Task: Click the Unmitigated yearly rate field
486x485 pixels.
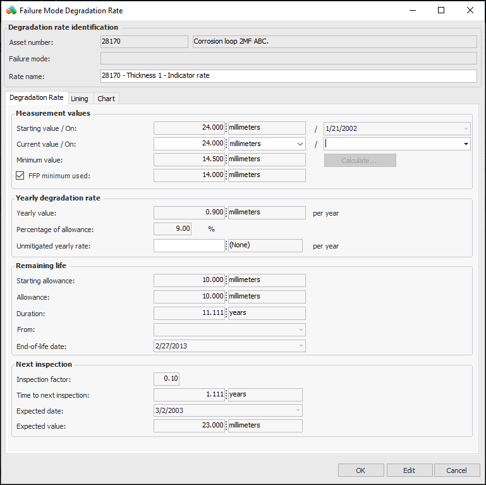Action: tap(189, 245)
